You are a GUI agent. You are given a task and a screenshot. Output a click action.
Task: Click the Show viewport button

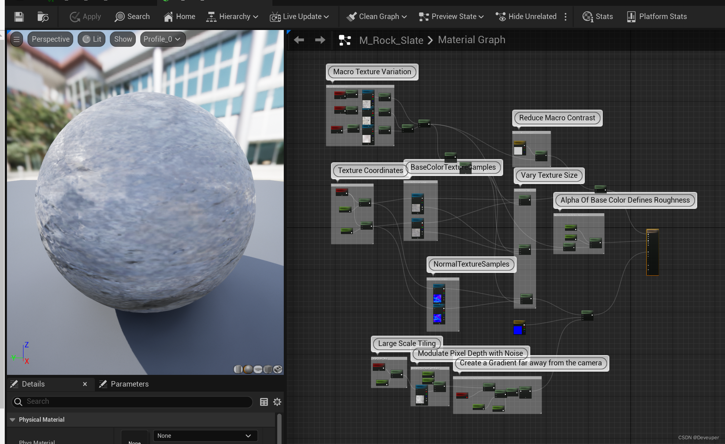[123, 39]
